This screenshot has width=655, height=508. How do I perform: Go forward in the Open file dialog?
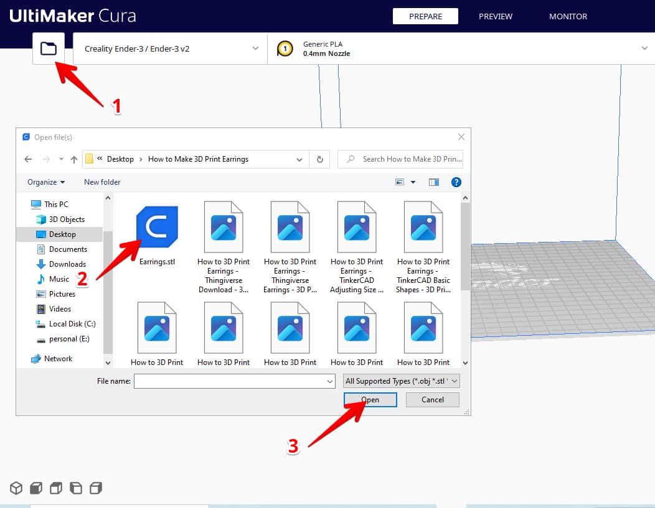click(x=46, y=159)
